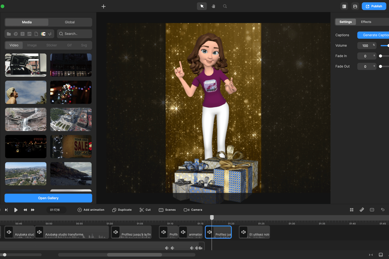This screenshot has height=259, width=389.
Task: Select the 'Et utilisez' audio clip
Action: point(255,232)
